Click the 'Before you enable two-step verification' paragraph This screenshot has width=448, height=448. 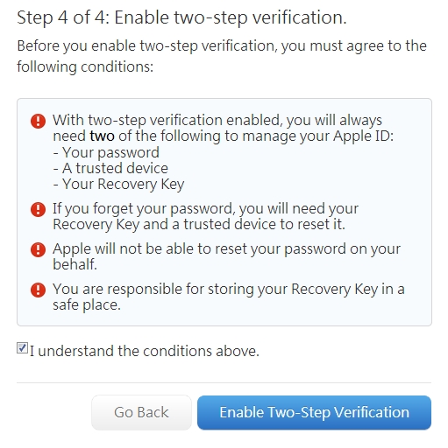click(x=222, y=56)
